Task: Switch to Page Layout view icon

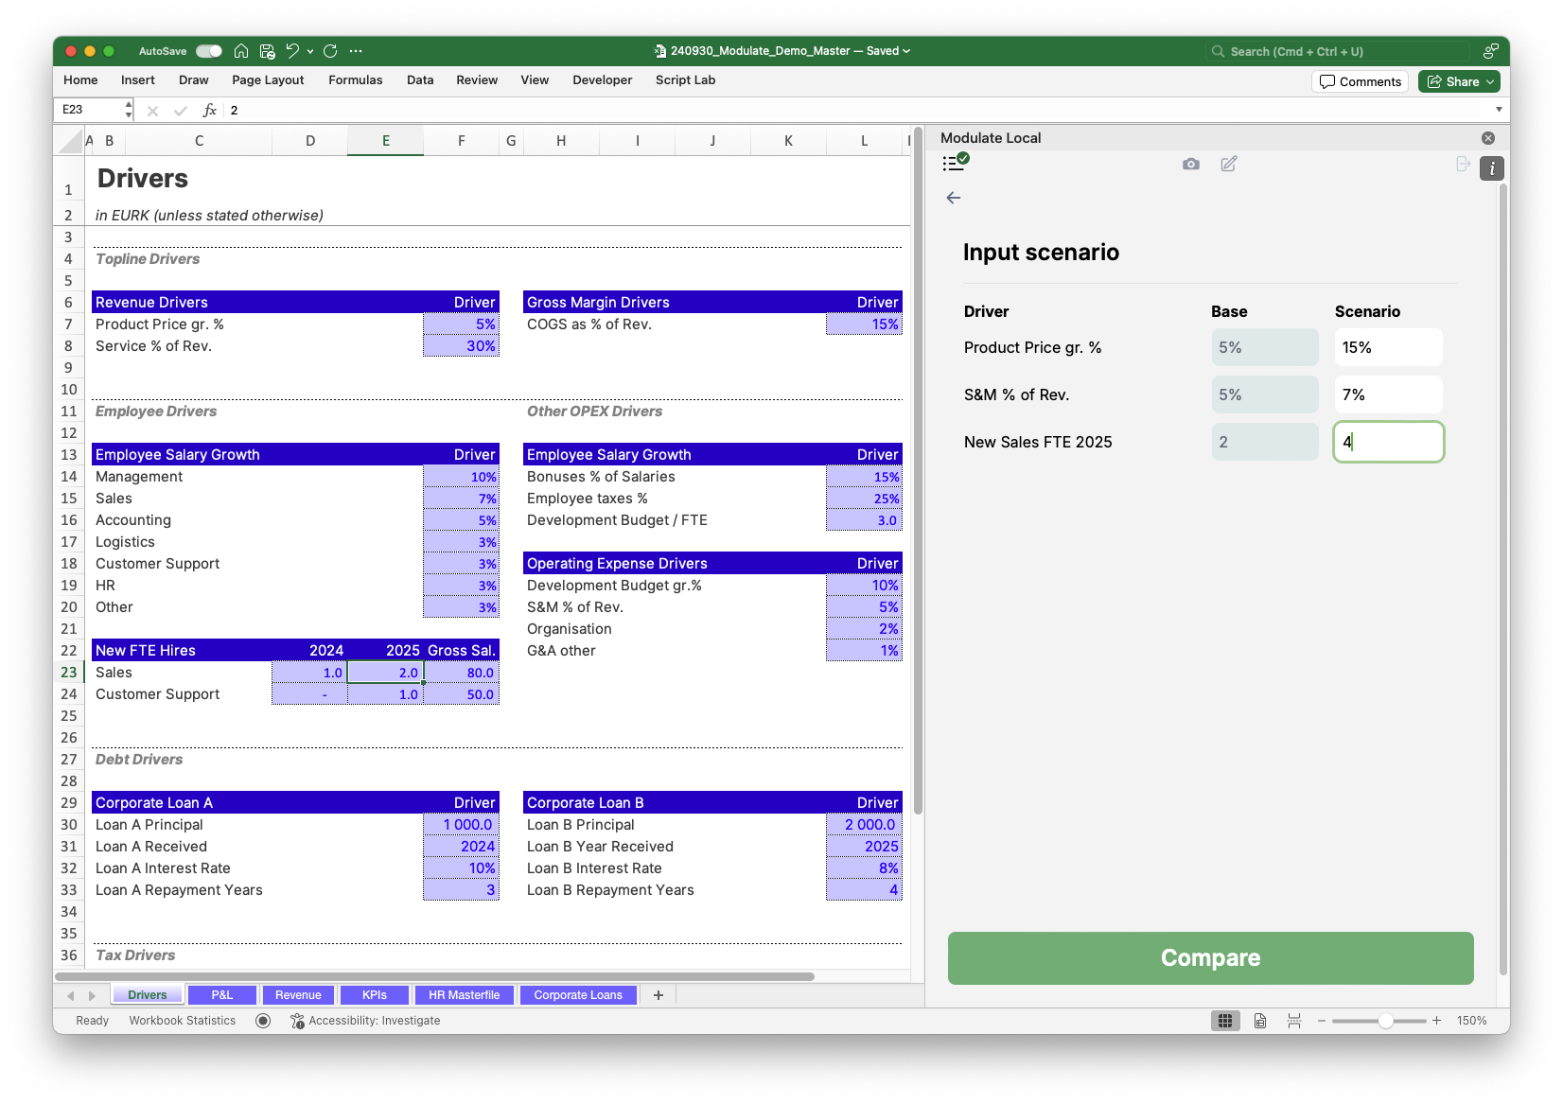Action: click(x=1260, y=1021)
